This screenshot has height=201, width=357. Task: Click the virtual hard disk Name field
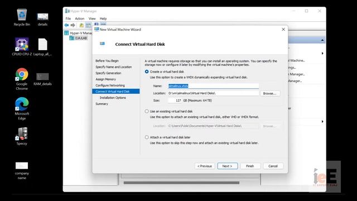(x=213, y=86)
